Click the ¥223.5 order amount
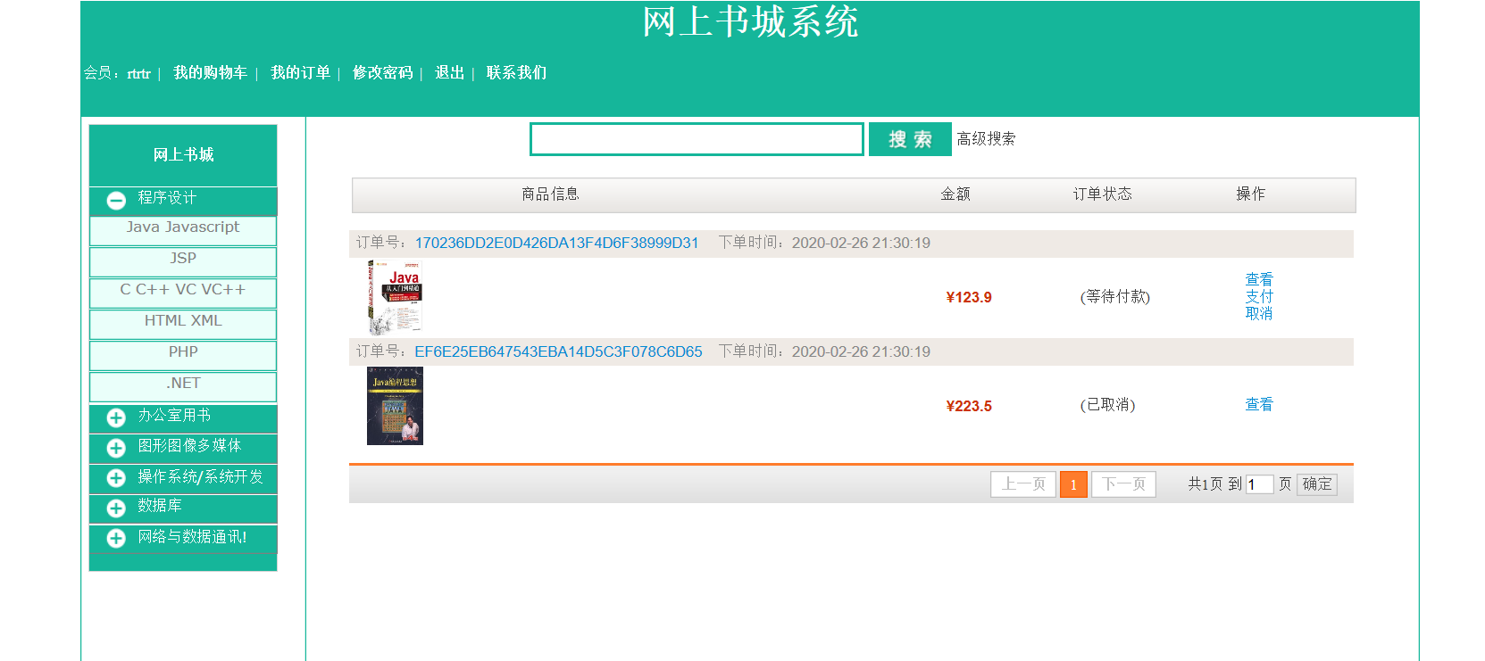This screenshot has height=661, width=1485. coord(969,407)
